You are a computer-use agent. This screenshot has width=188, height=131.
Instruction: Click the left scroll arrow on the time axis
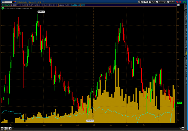pyautogui.click(x=13, y=128)
